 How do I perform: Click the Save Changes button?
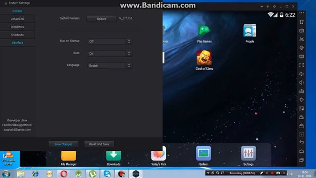63,144
